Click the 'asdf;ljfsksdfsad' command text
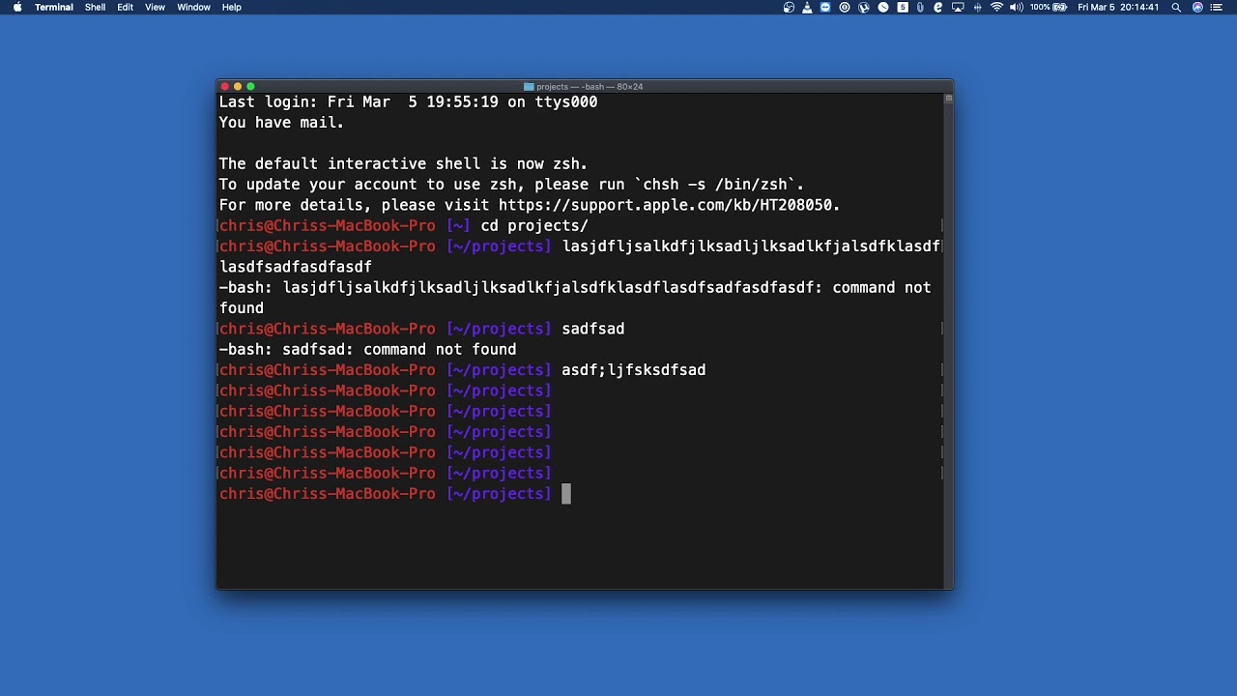The height and width of the screenshot is (696, 1237). (x=633, y=370)
